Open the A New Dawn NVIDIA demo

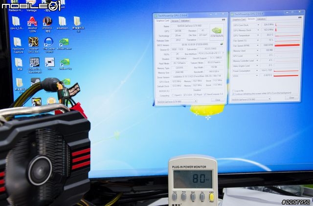pyautogui.click(x=64, y=44)
